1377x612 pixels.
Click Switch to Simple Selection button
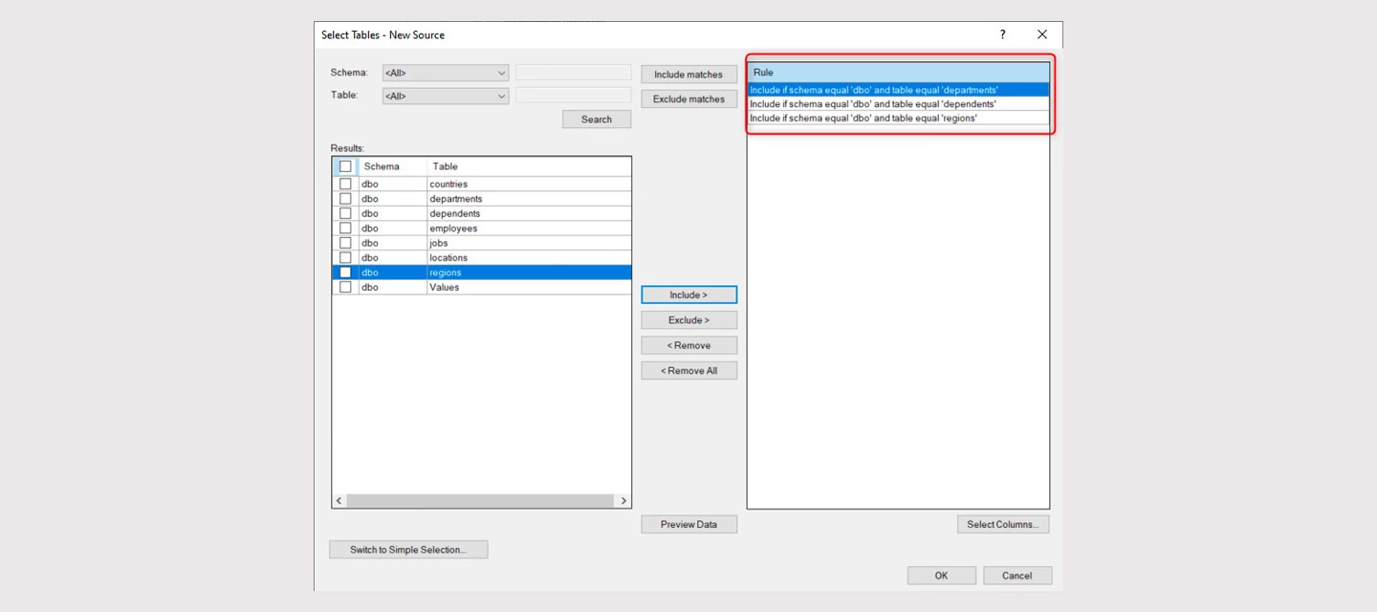click(408, 550)
